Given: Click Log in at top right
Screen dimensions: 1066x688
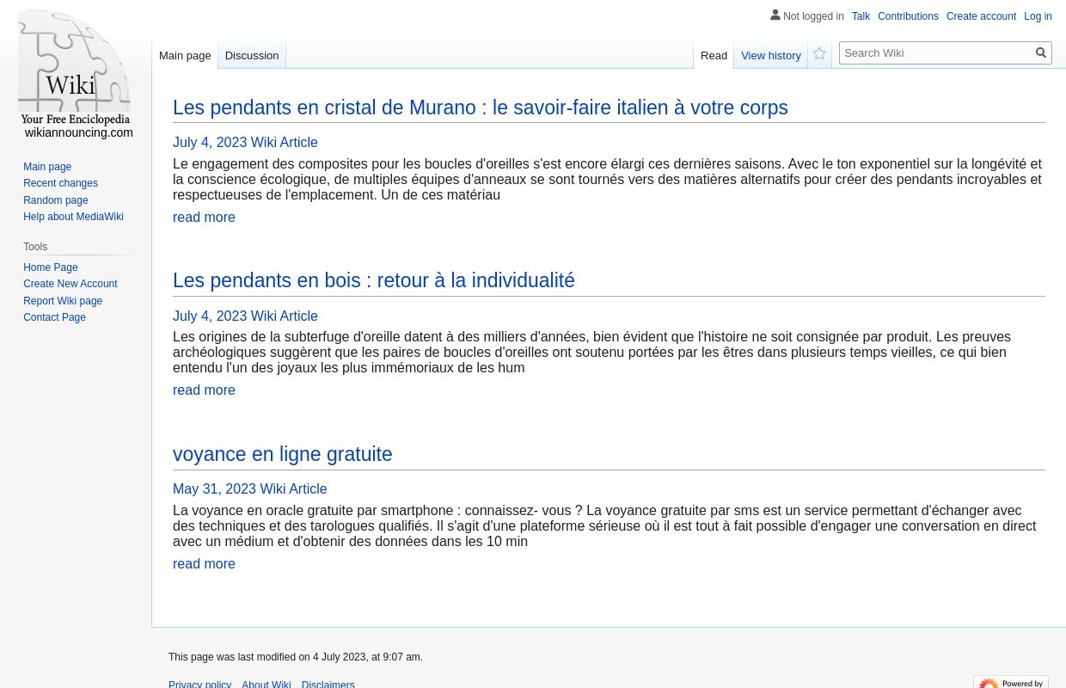Looking at the screenshot, I should pyautogui.click(x=1038, y=16).
